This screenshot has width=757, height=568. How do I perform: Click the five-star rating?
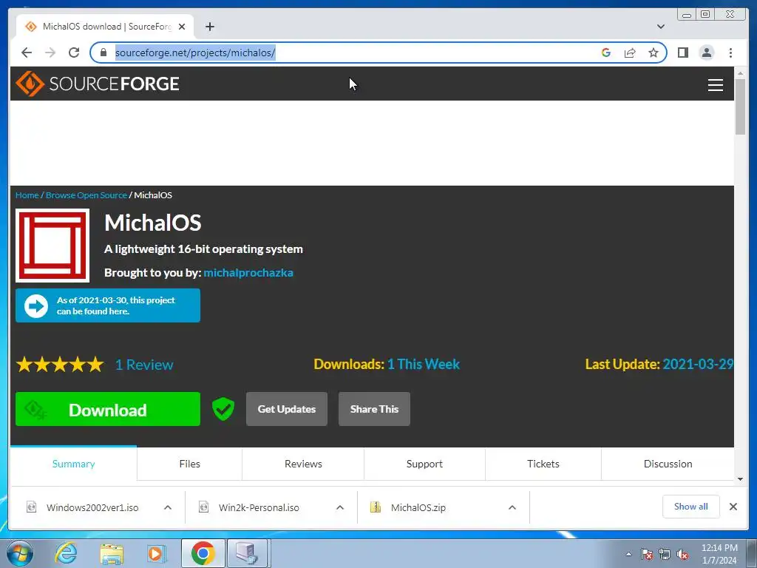(x=60, y=364)
